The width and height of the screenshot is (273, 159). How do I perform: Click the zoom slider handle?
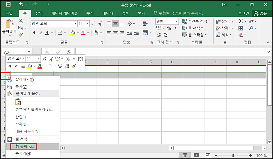[x=233, y=155]
